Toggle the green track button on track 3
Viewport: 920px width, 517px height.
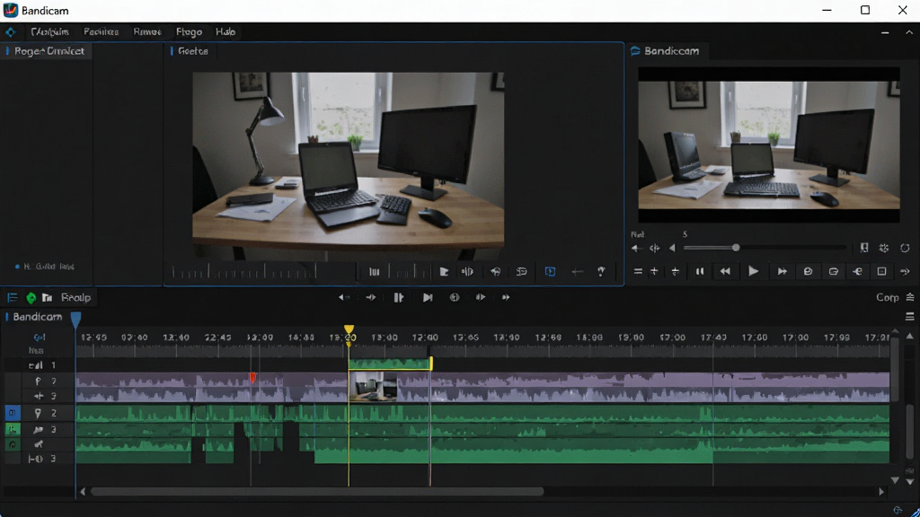pos(13,430)
